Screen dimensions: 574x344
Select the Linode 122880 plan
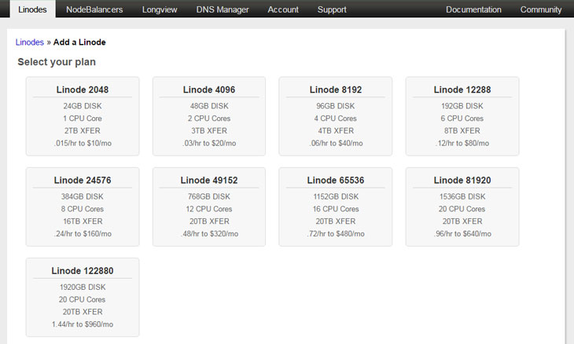(83, 297)
